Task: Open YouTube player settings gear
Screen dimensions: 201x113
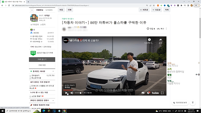Action: (x=148, y=93)
